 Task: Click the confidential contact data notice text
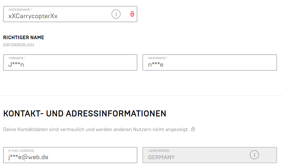coord(96,129)
